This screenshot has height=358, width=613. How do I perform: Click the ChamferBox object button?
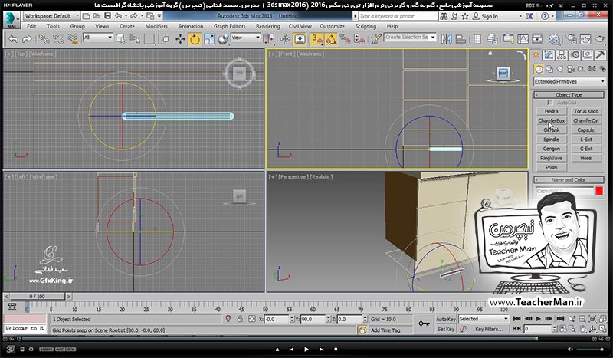coord(551,121)
